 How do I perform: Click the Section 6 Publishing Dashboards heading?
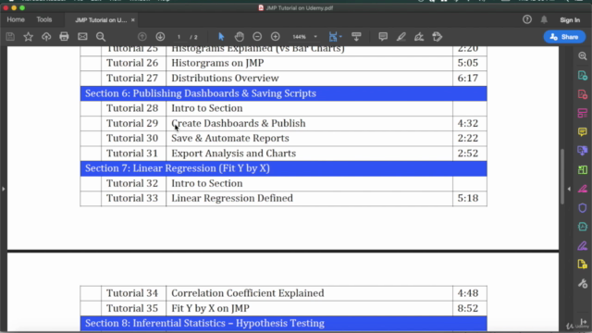click(x=283, y=93)
